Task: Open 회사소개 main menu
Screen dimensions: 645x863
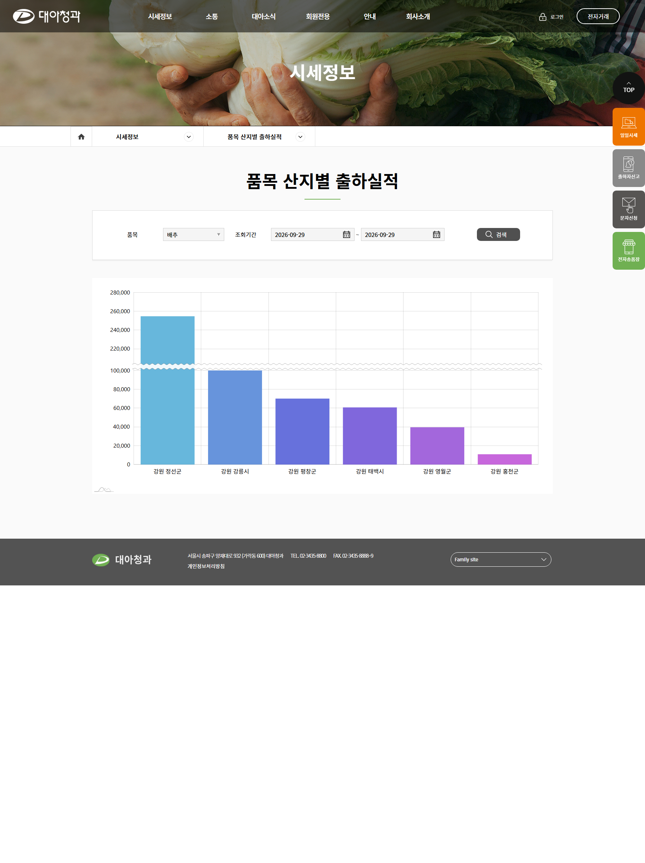Action: point(418,17)
